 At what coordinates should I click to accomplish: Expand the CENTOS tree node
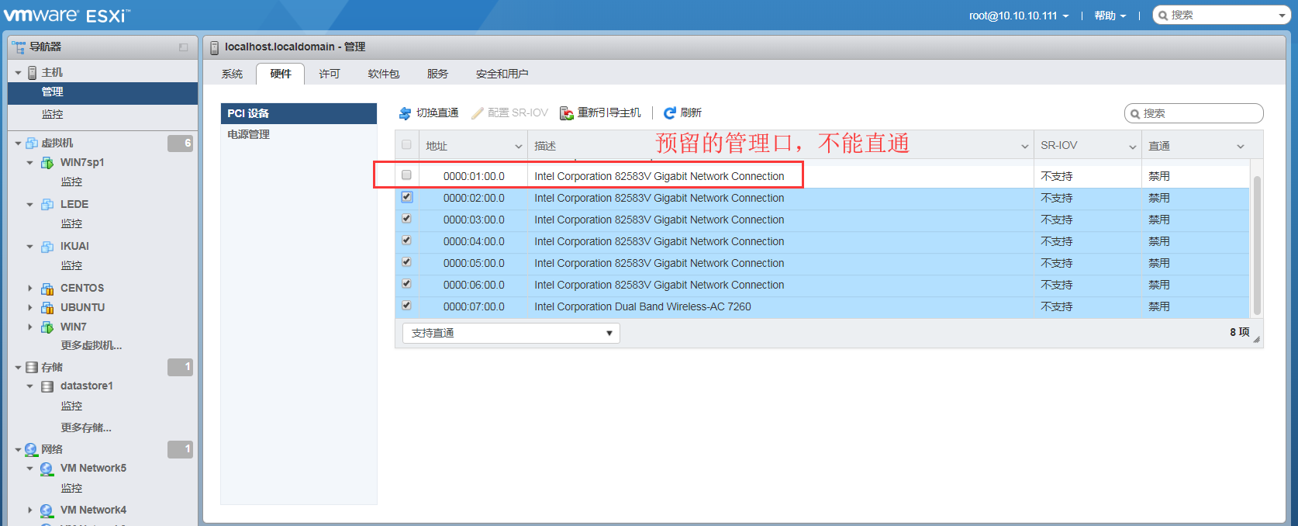[30, 289]
